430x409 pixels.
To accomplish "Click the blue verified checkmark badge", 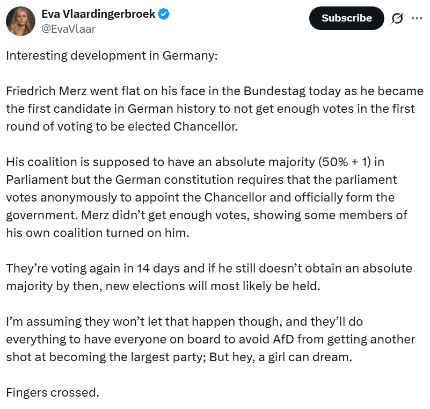I will pyautogui.click(x=164, y=15).
